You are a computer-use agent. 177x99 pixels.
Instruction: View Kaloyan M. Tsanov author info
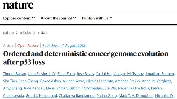point(128,74)
